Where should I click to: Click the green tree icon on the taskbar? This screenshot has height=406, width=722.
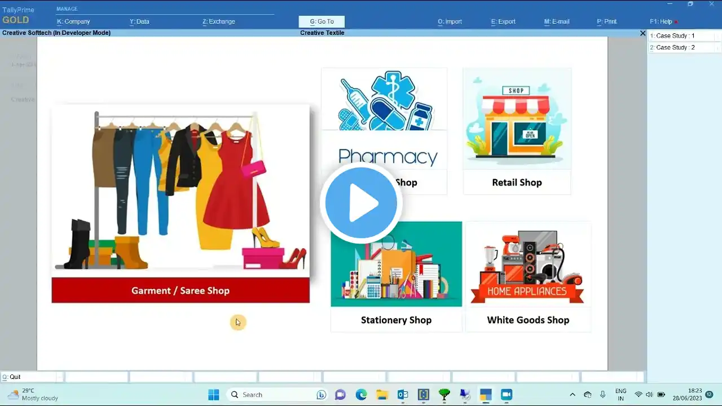[444, 395]
